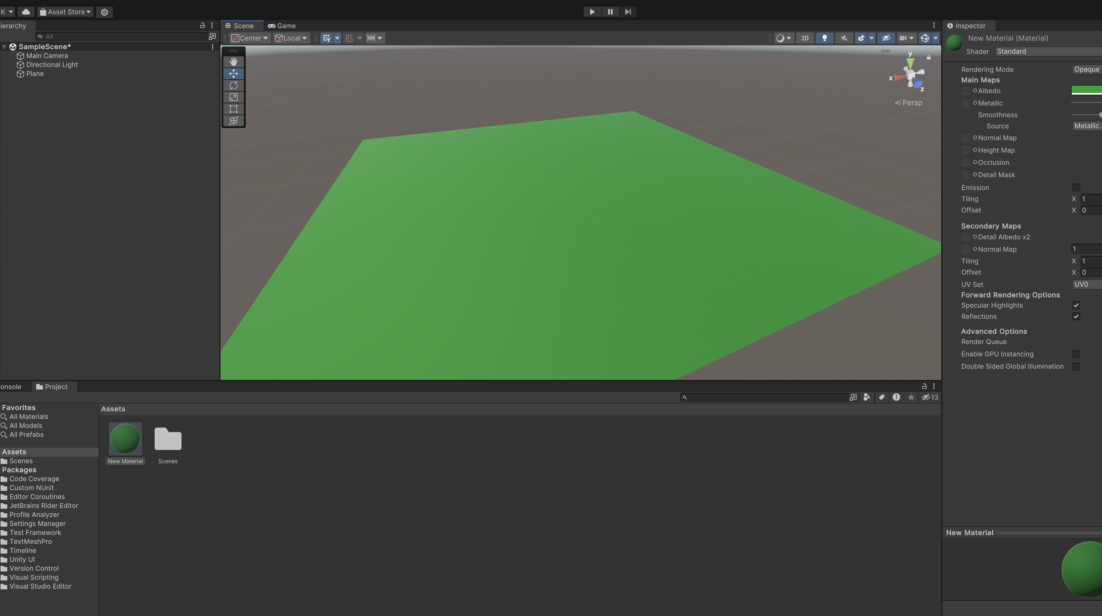Select the Rotate tool
Image resolution: width=1102 pixels, height=616 pixels.
(x=234, y=85)
